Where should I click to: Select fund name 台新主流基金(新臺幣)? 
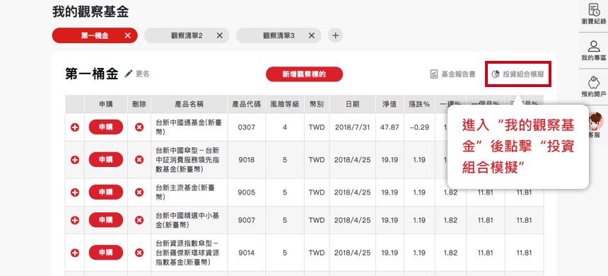point(185,192)
